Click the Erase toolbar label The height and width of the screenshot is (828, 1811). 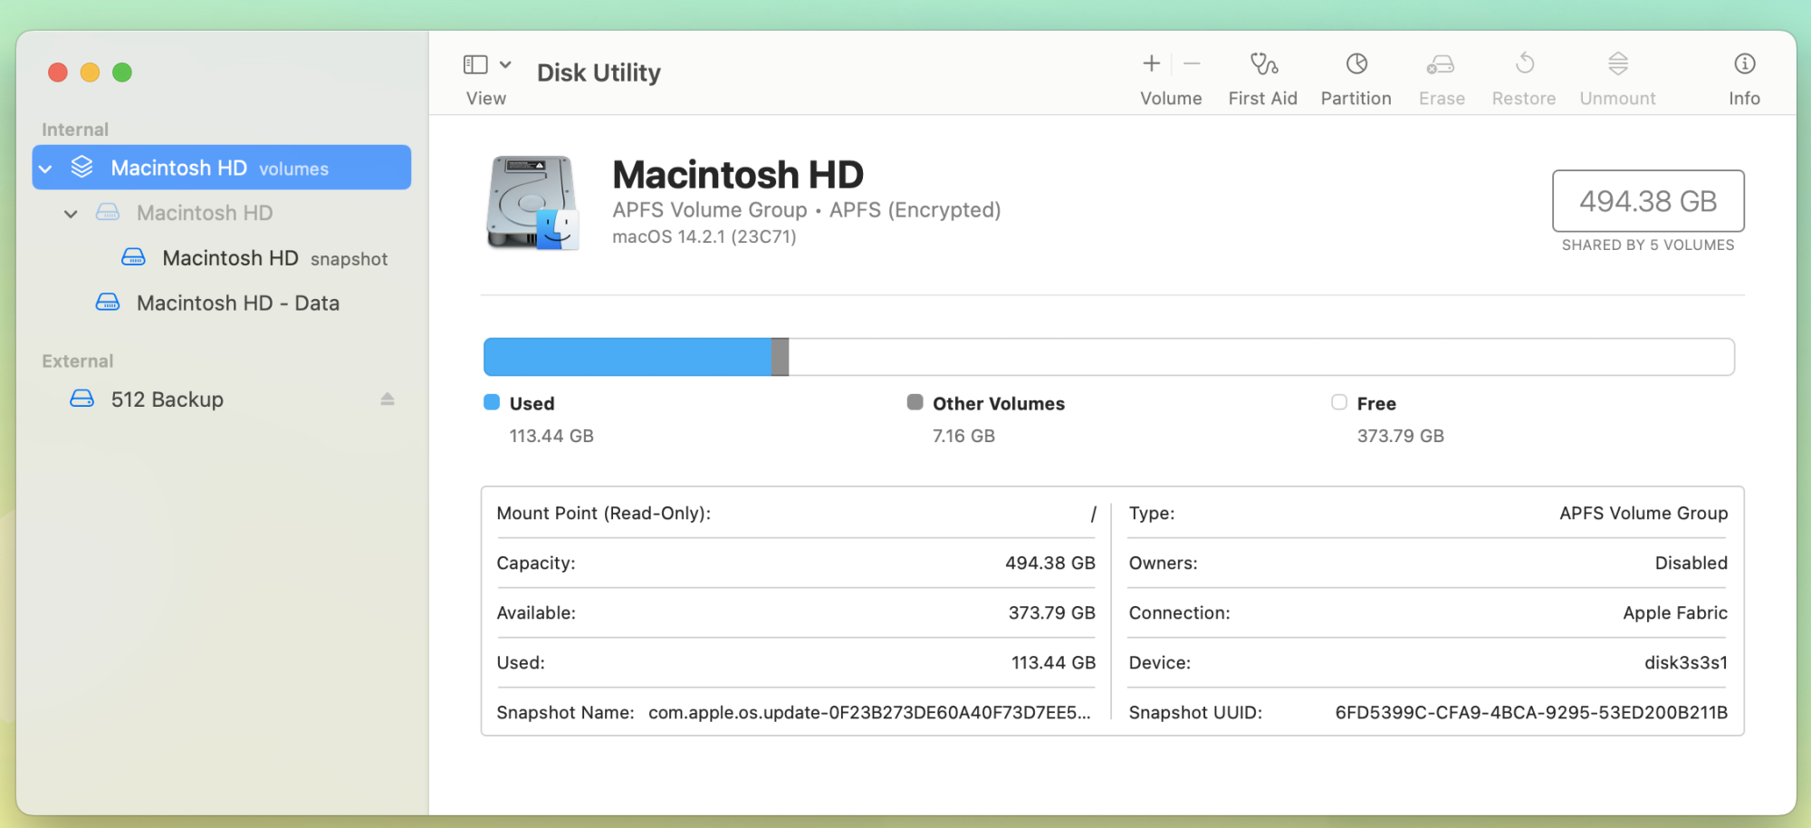pyautogui.click(x=1442, y=98)
